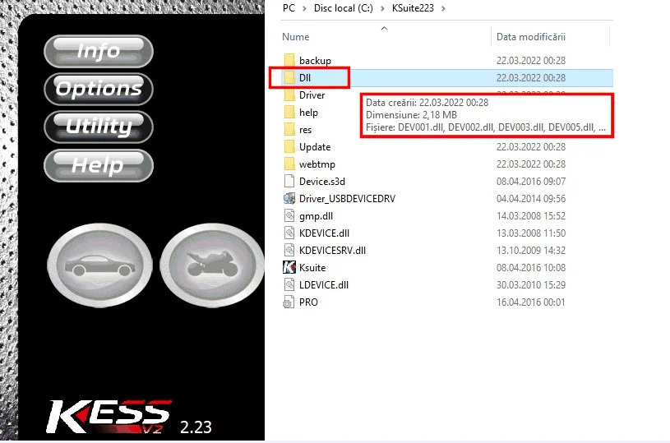Click KSuite223 in the breadcrumb path
Viewport: 670px width, 443px height.
pyautogui.click(x=413, y=8)
